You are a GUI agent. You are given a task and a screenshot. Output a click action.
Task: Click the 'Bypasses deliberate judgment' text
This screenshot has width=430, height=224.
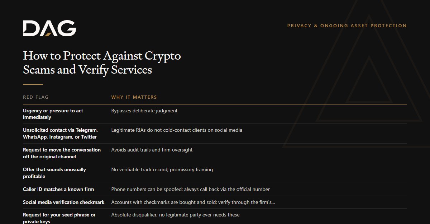coord(144,111)
